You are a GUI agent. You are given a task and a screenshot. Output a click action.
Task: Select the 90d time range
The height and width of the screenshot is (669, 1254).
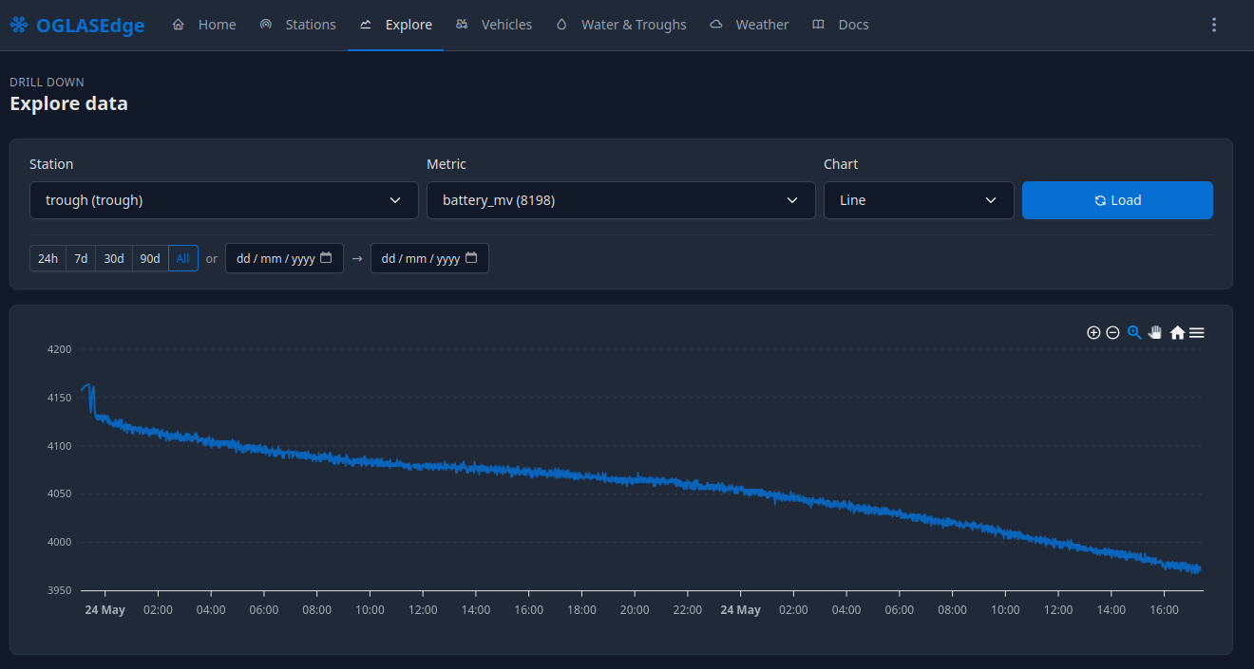150,258
